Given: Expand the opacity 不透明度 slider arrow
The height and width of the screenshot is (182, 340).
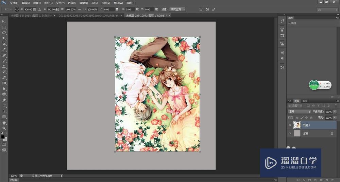Looking at the screenshot, I should (x=335, y=112).
